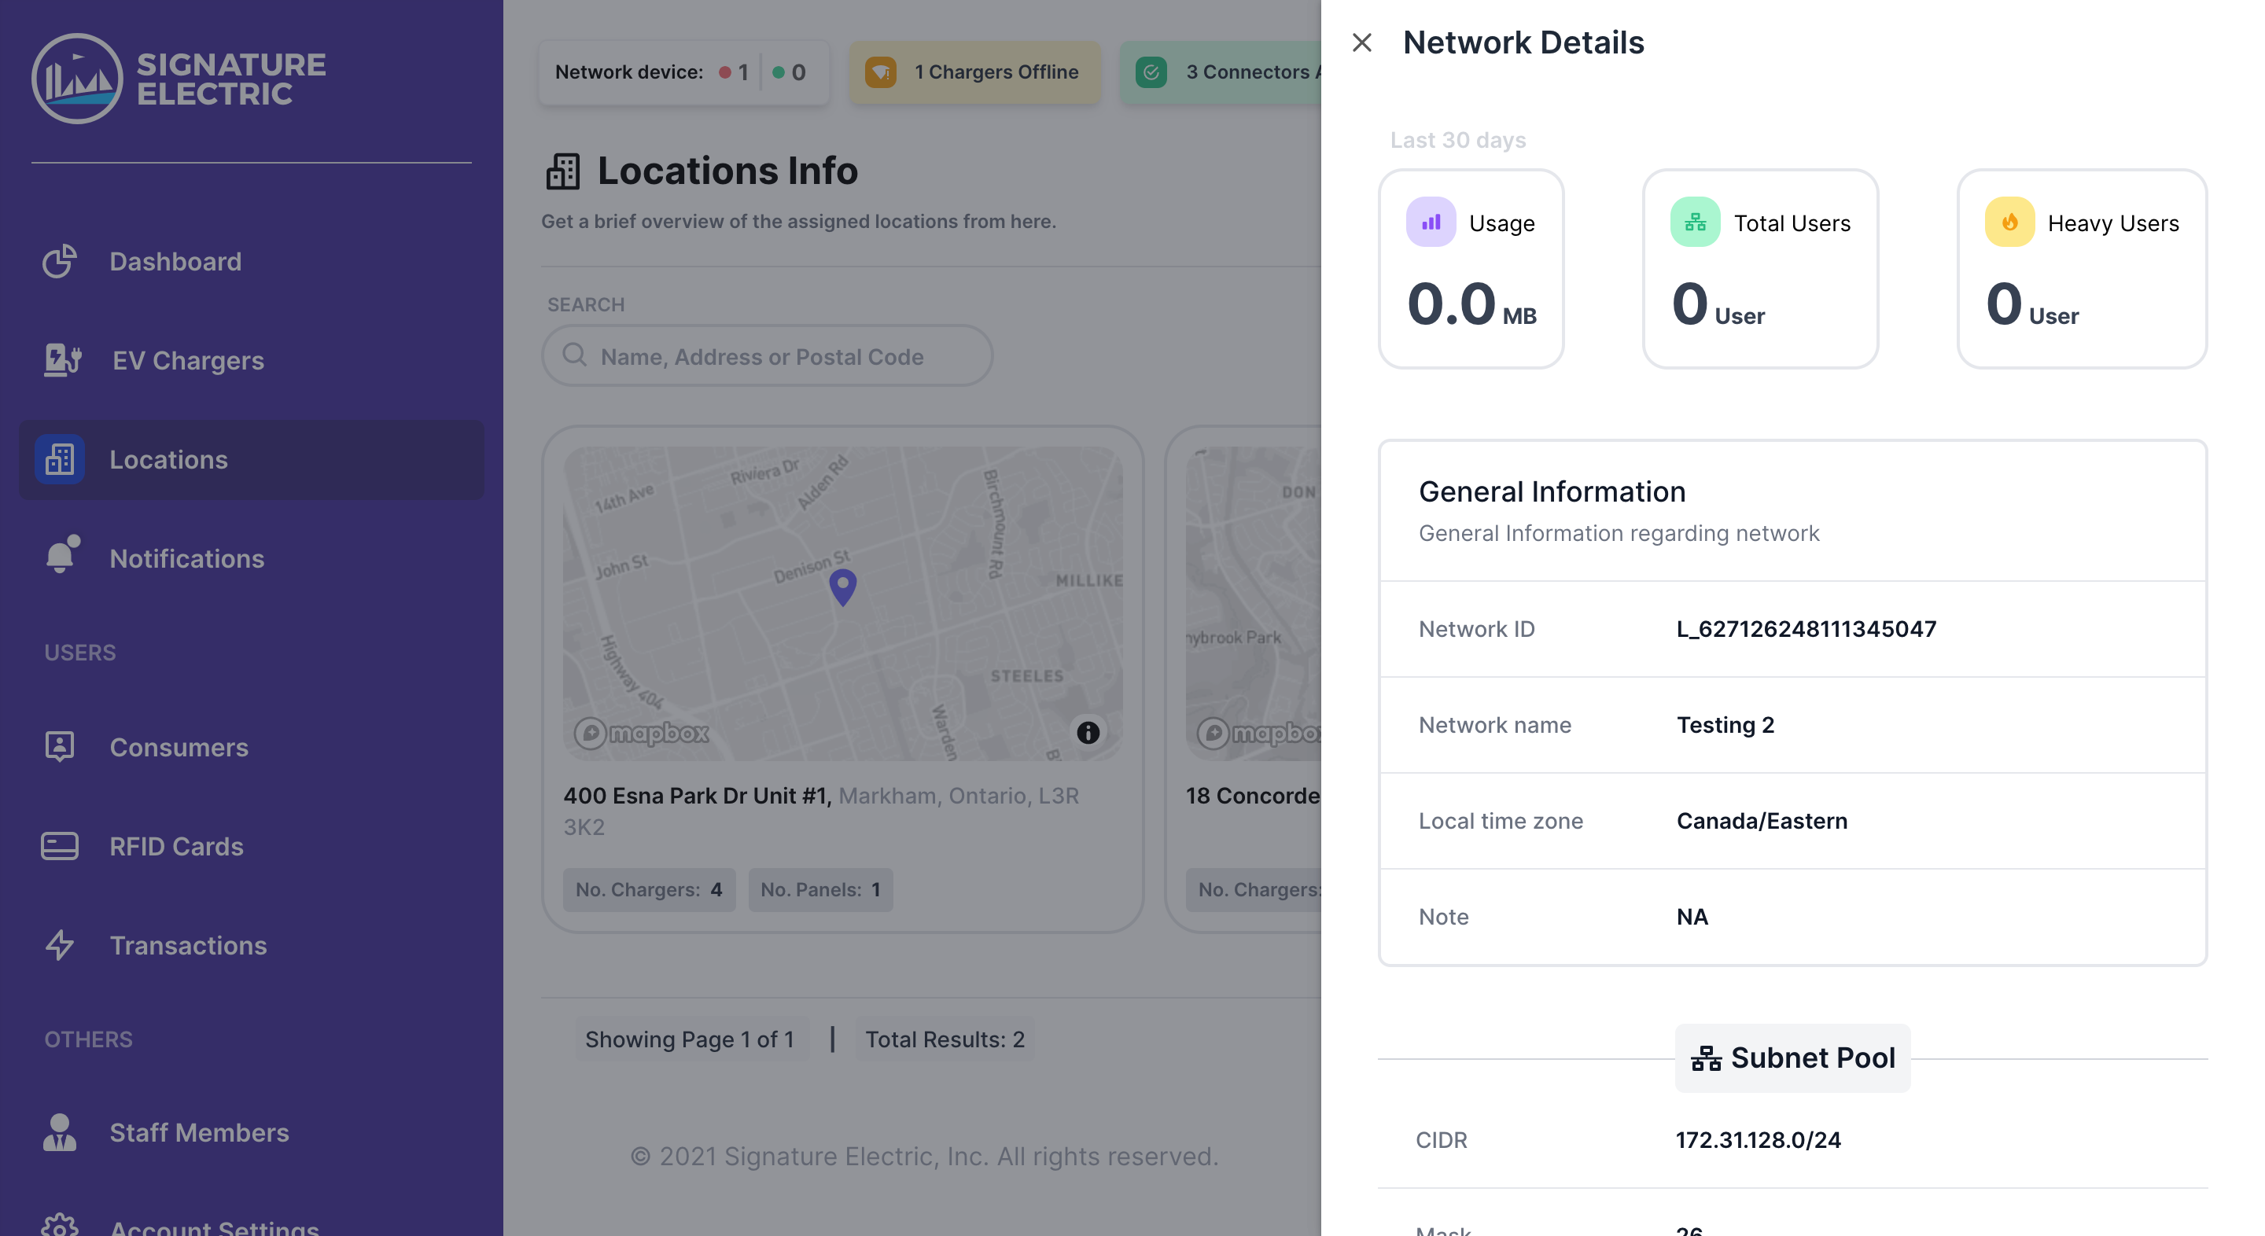The height and width of the screenshot is (1236, 2265).
Task: Click the Locations Info heading building icon
Action: coord(563,171)
